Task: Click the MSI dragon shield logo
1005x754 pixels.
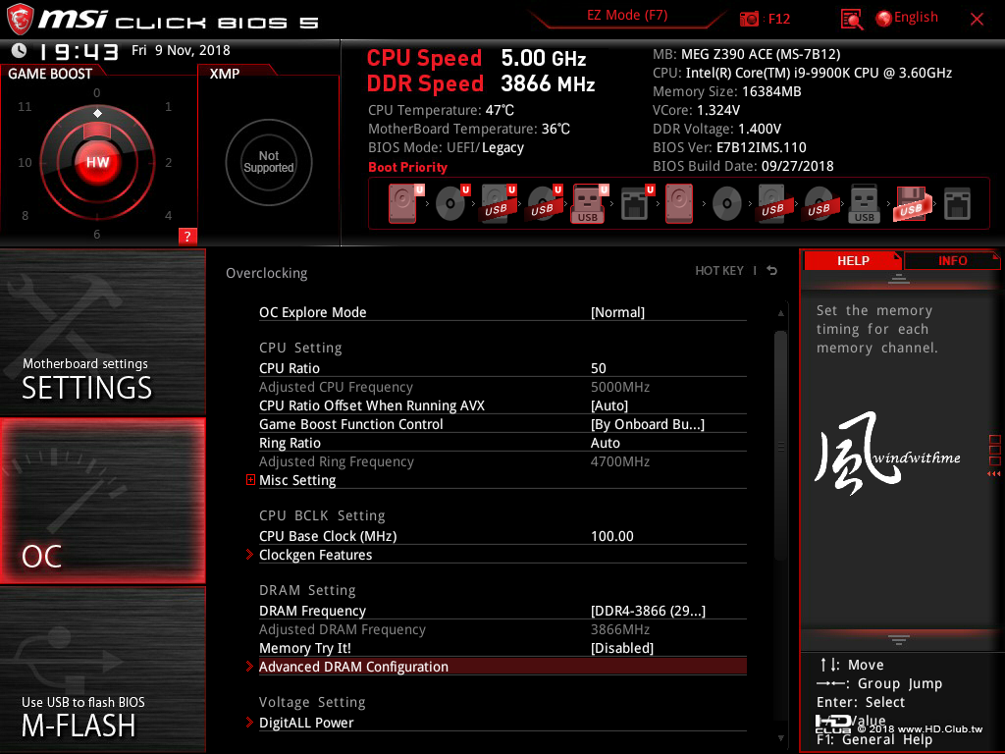Action: (20, 20)
